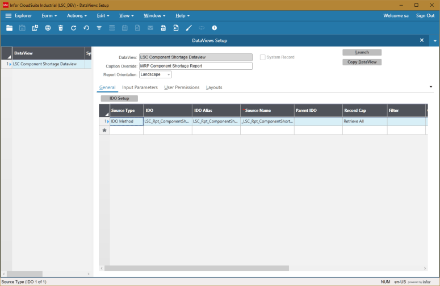This screenshot has height=286, width=440.
Task: Click the Record Cap column header
Action: pyautogui.click(x=365, y=111)
